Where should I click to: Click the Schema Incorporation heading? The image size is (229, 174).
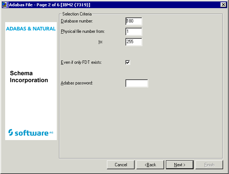[29, 77]
